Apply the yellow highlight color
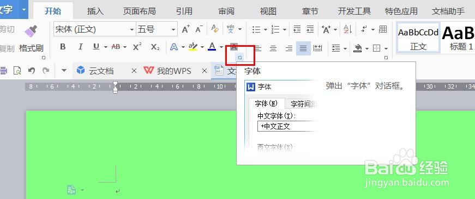Screen dimensions: 475x199 pyautogui.click(x=193, y=47)
